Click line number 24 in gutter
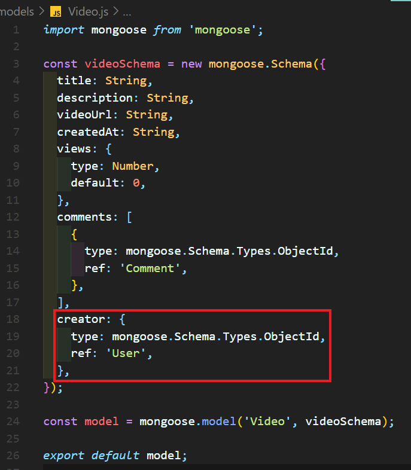This screenshot has width=411, height=470. [x=13, y=422]
